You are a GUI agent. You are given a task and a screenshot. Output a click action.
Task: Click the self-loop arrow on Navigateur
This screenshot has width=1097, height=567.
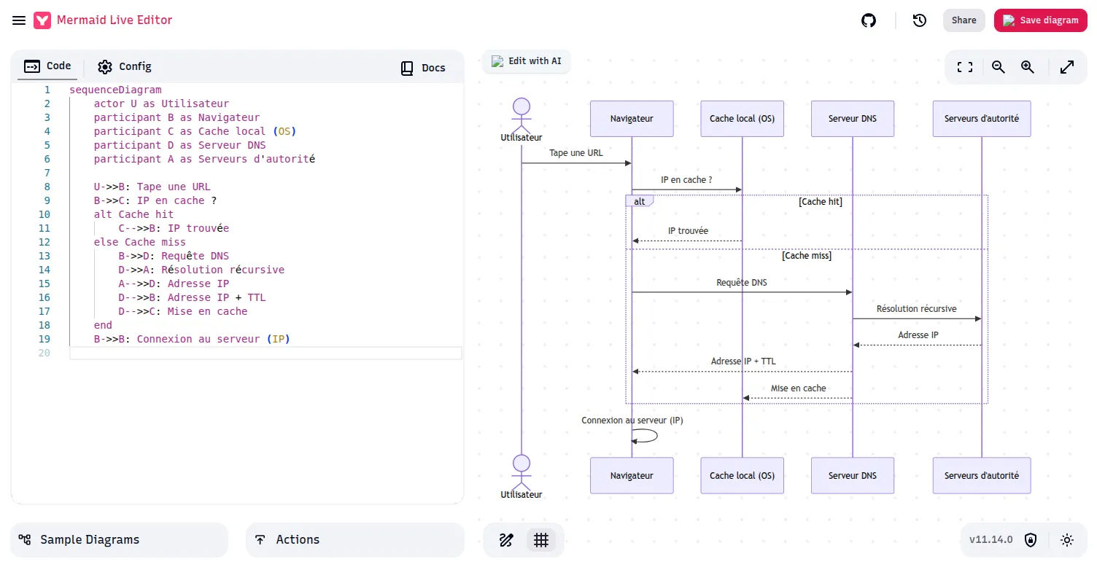(645, 436)
